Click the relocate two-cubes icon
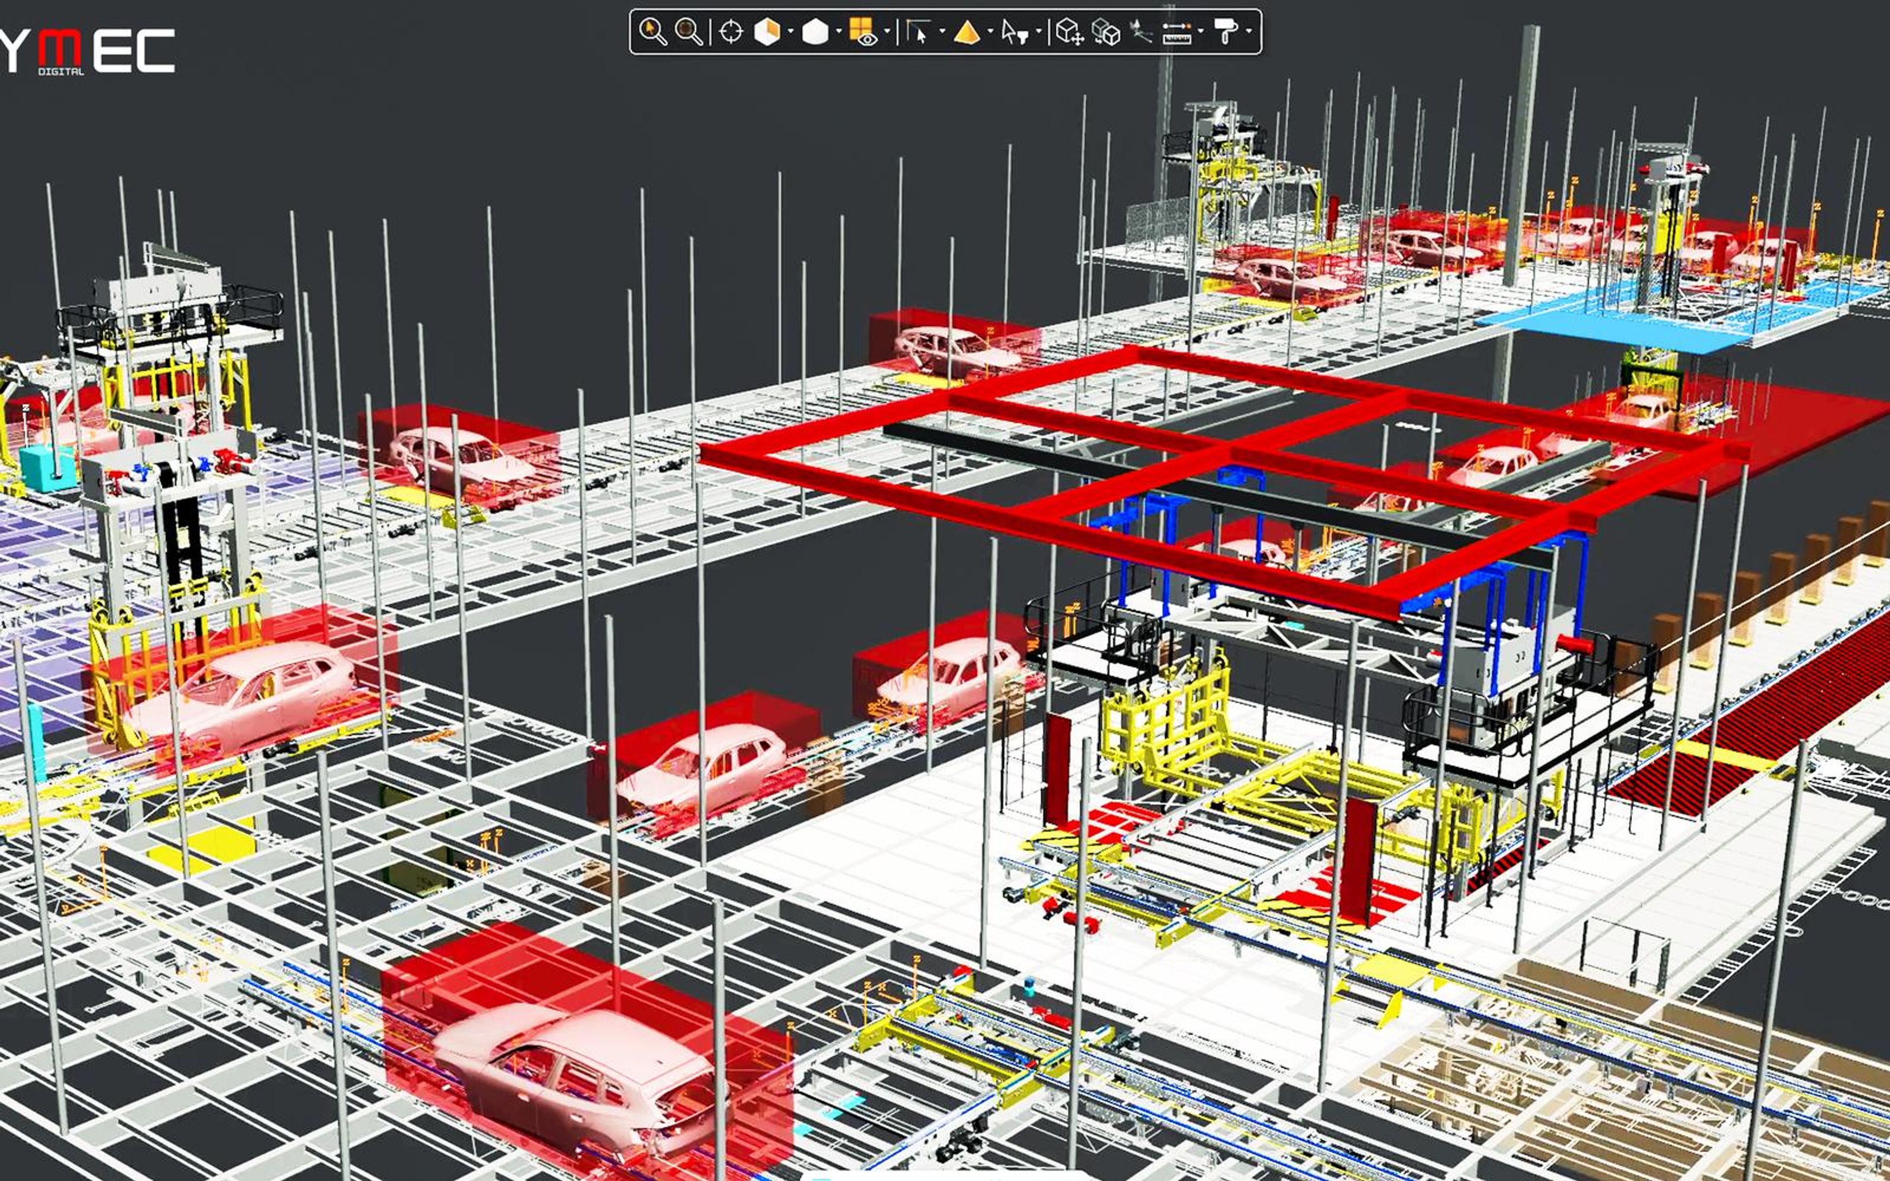Image resolution: width=1890 pixels, height=1181 pixels. pyautogui.click(x=1105, y=31)
